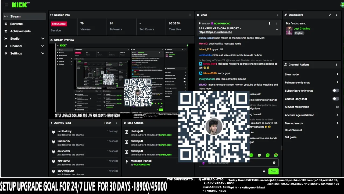
Task: Click Just Chatting category thumbnail image
Action: coord(289,30)
